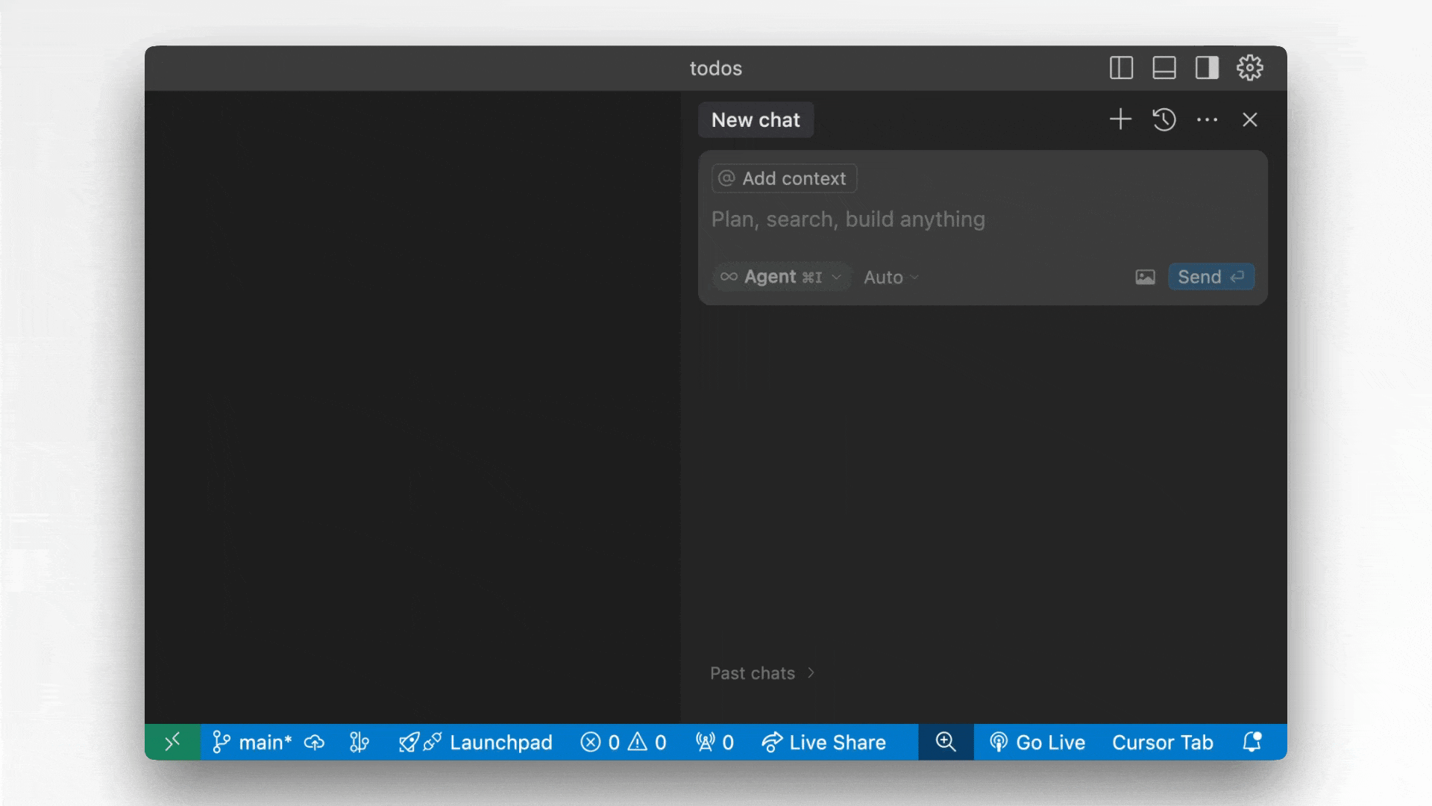Toggle the primary sidebar layout icon
The image size is (1432, 806).
tap(1121, 68)
